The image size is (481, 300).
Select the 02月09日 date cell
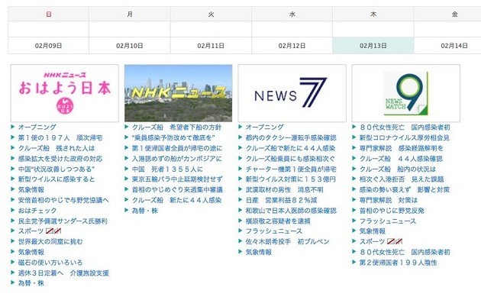(x=48, y=46)
